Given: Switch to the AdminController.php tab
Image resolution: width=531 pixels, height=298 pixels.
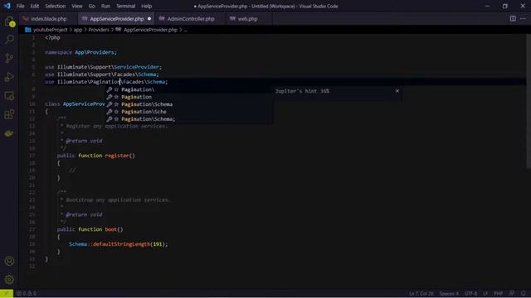Looking at the screenshot, I should tap(190, 19).
